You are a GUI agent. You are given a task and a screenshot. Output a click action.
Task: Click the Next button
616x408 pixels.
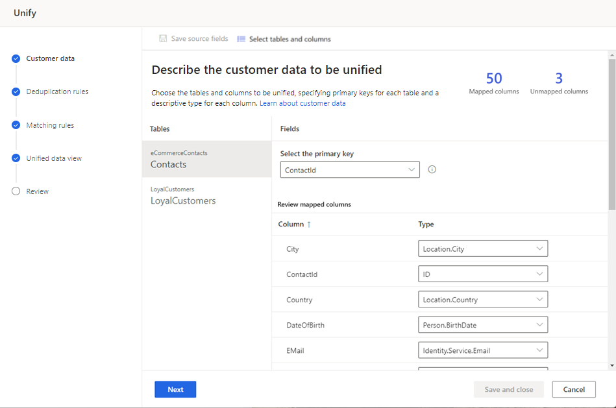pos(175,389)
